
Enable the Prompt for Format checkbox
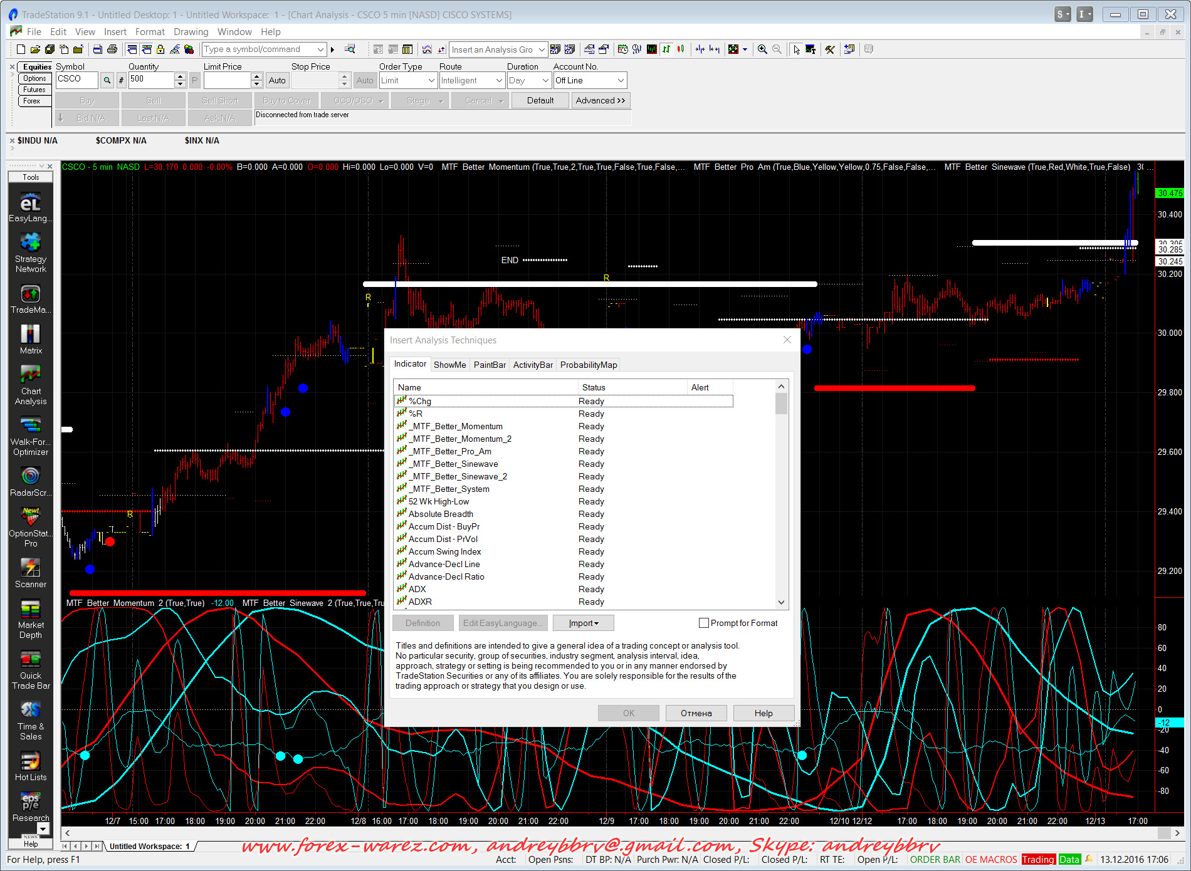tap(704, 623)
